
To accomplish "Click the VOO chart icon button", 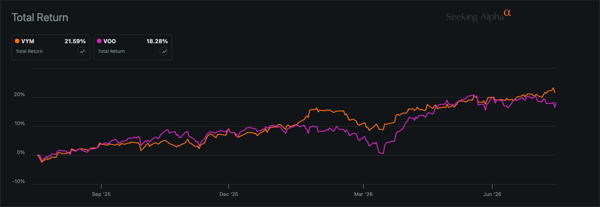I will [x=164, y=52].
